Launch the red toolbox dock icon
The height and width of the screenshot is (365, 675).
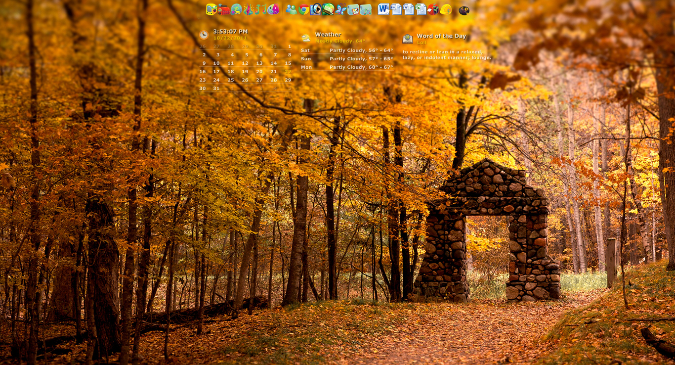tap(224, 9)
